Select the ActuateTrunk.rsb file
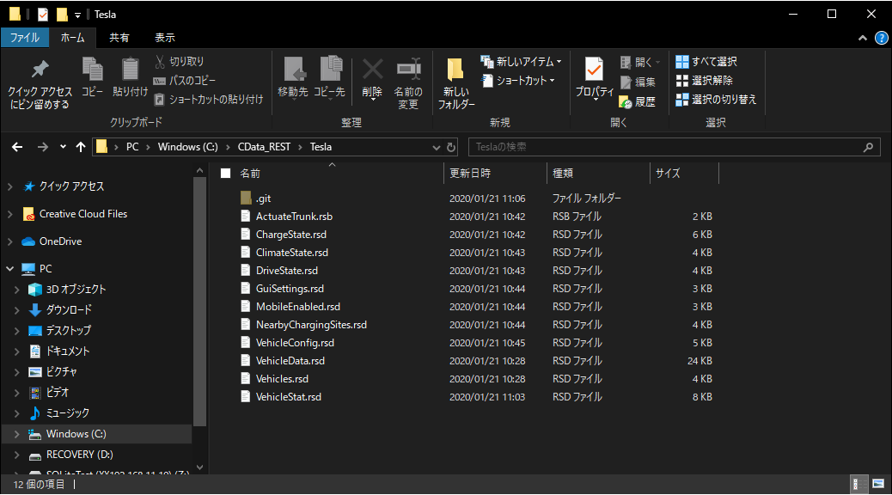Viewport: 892px width, 495px height. [x=294, y=217]
